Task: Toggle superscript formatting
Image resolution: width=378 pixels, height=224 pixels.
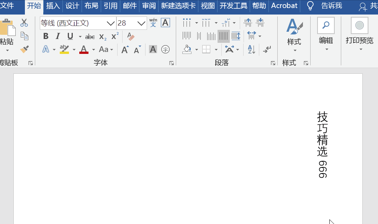Action: pyautogui.click(x=115, y=36)
